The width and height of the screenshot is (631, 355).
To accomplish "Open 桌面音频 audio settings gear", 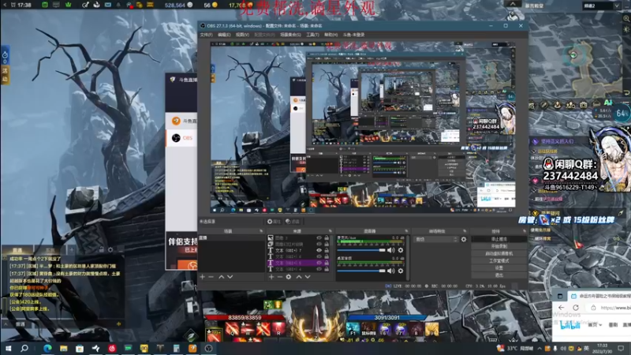I will coord(401,271).
